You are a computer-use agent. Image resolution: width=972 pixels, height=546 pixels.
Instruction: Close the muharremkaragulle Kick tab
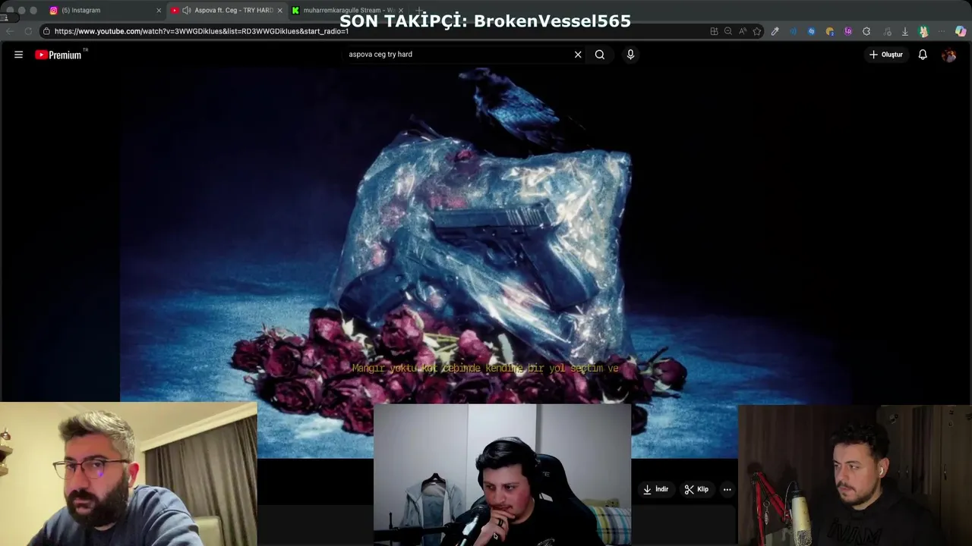(x=401, y=11)
